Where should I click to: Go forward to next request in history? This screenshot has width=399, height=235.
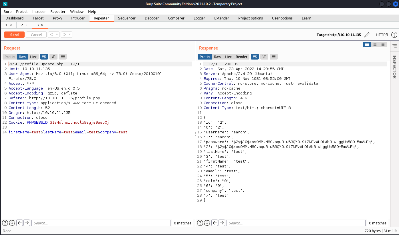pos(65,35)
